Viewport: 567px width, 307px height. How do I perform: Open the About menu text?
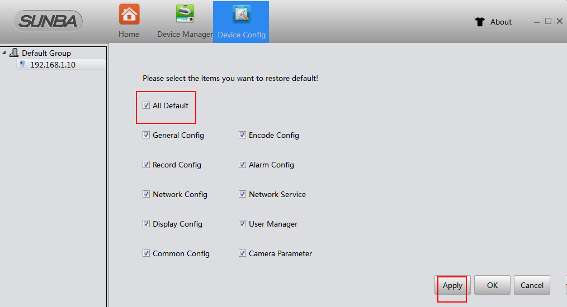click(501, 22)
